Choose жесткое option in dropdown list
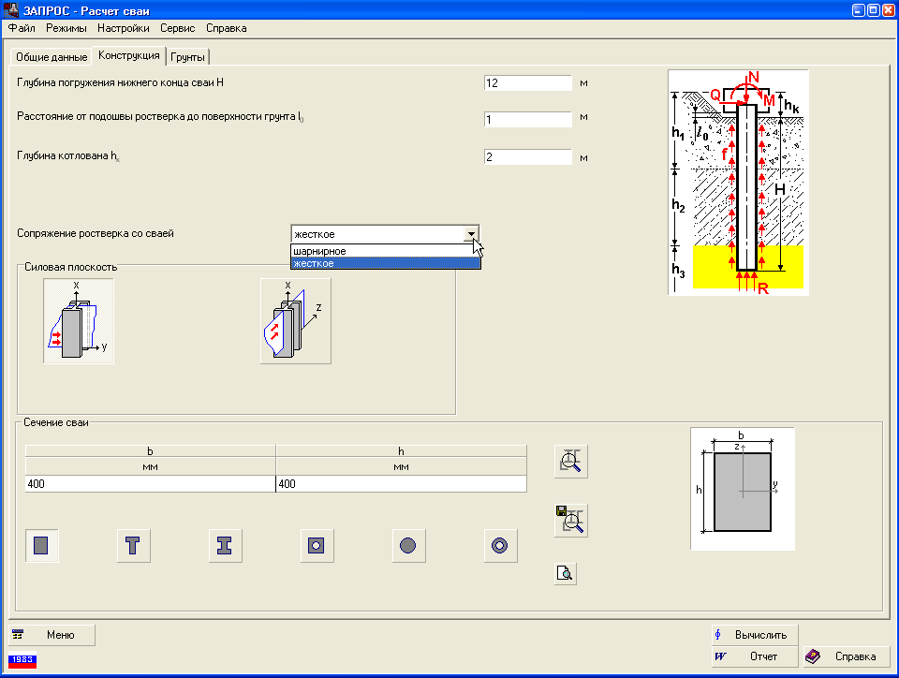Screen dimensions: 899x678 tap(385, 263)
